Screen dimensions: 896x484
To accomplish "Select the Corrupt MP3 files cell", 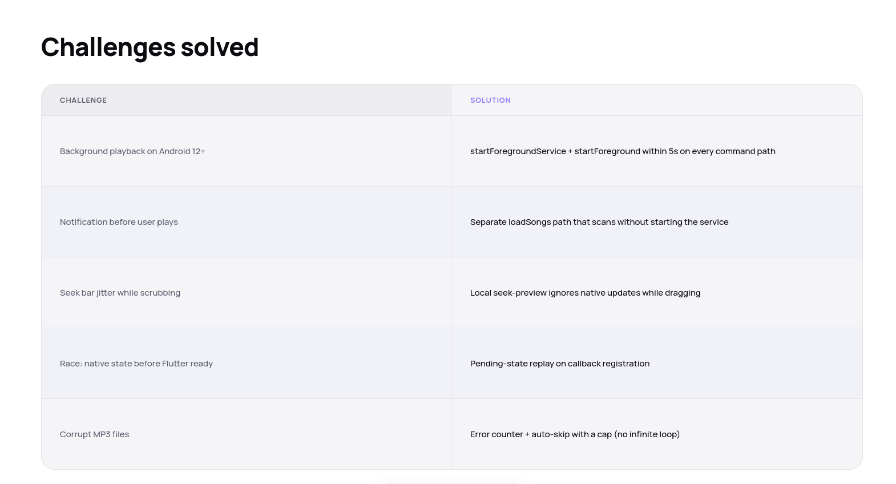I will pos(247,434).
